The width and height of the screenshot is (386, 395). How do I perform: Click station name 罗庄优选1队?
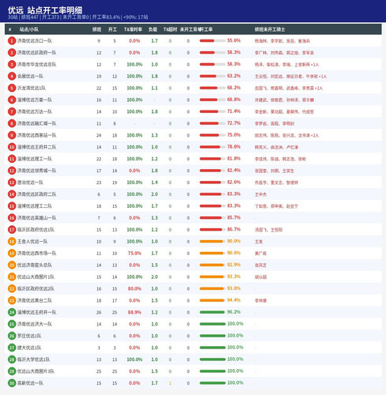[29, 336]
